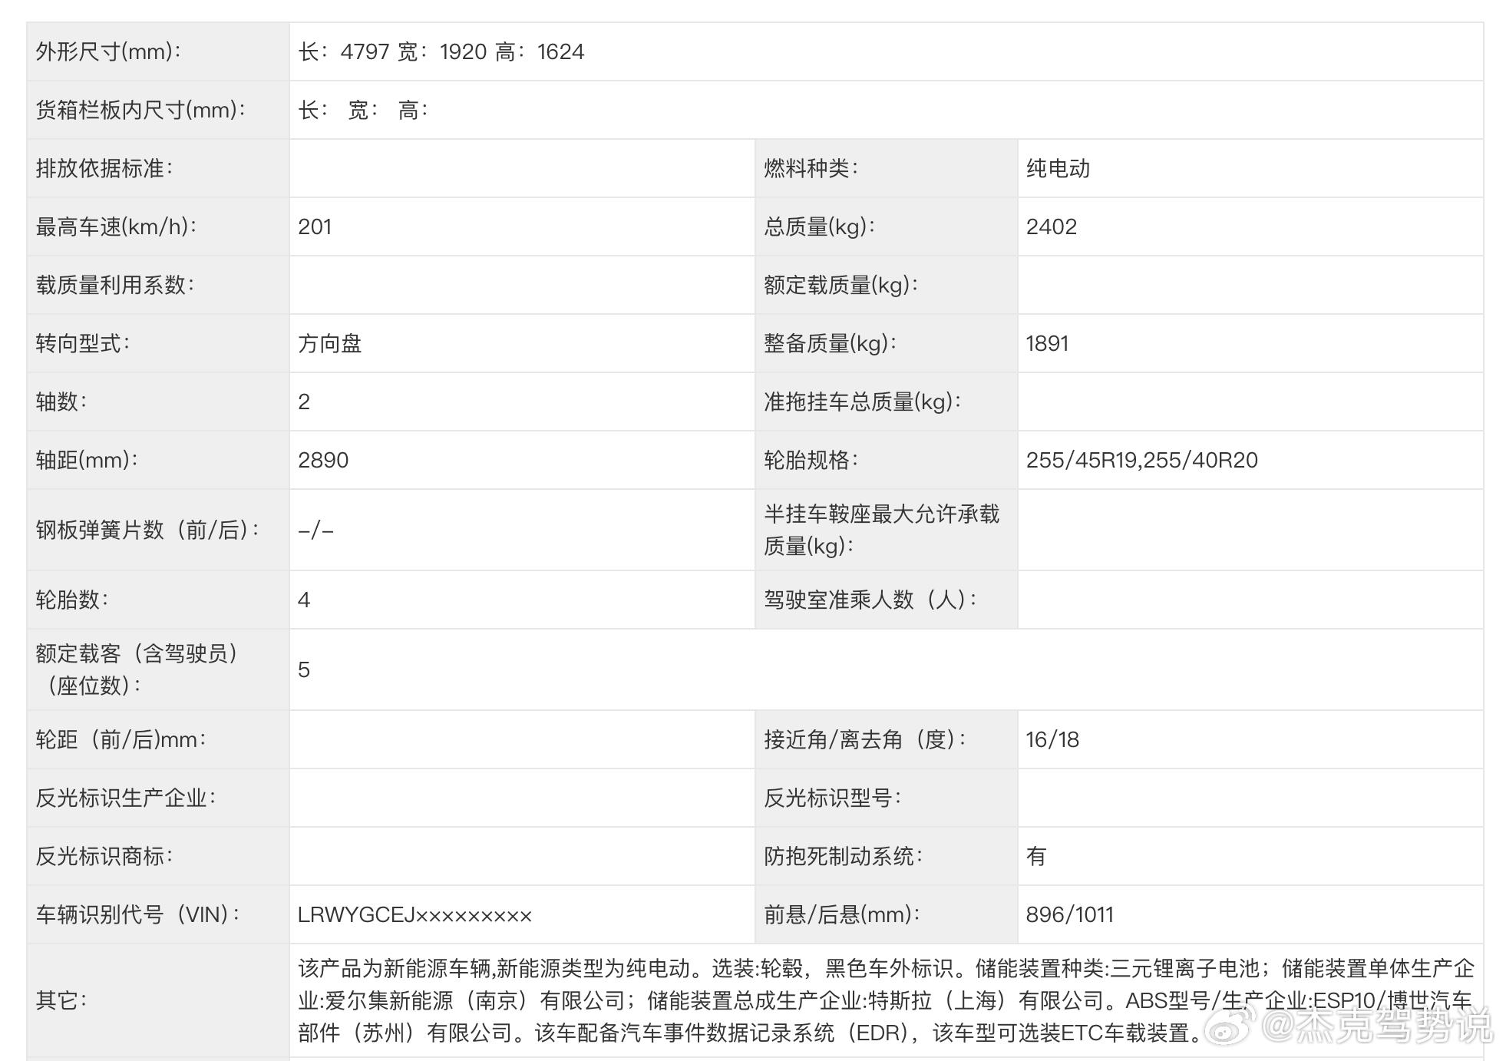
Task: Click tire specification 255/45R19,255/40R20
Action: pos(1141,460)
